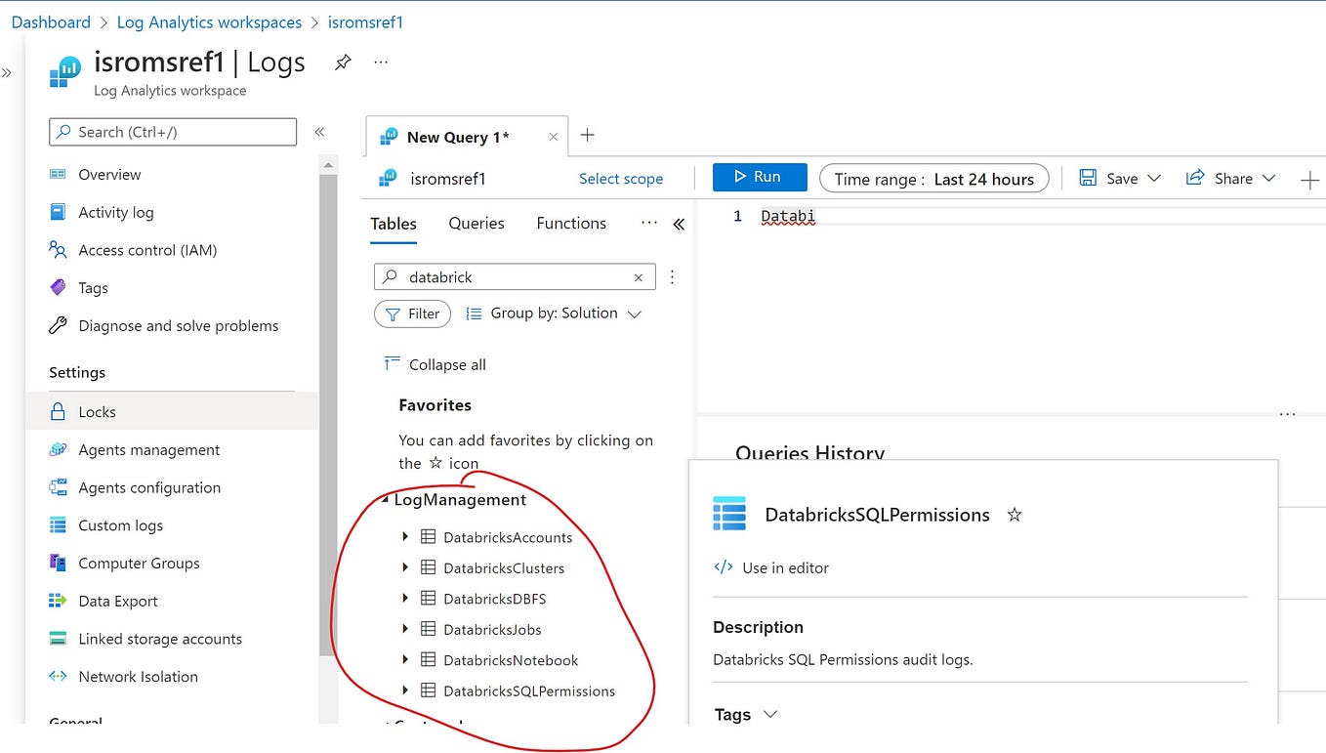Open the ellipsis menu beside the pin icon
1326x753 pixels.
pos(381,62)
